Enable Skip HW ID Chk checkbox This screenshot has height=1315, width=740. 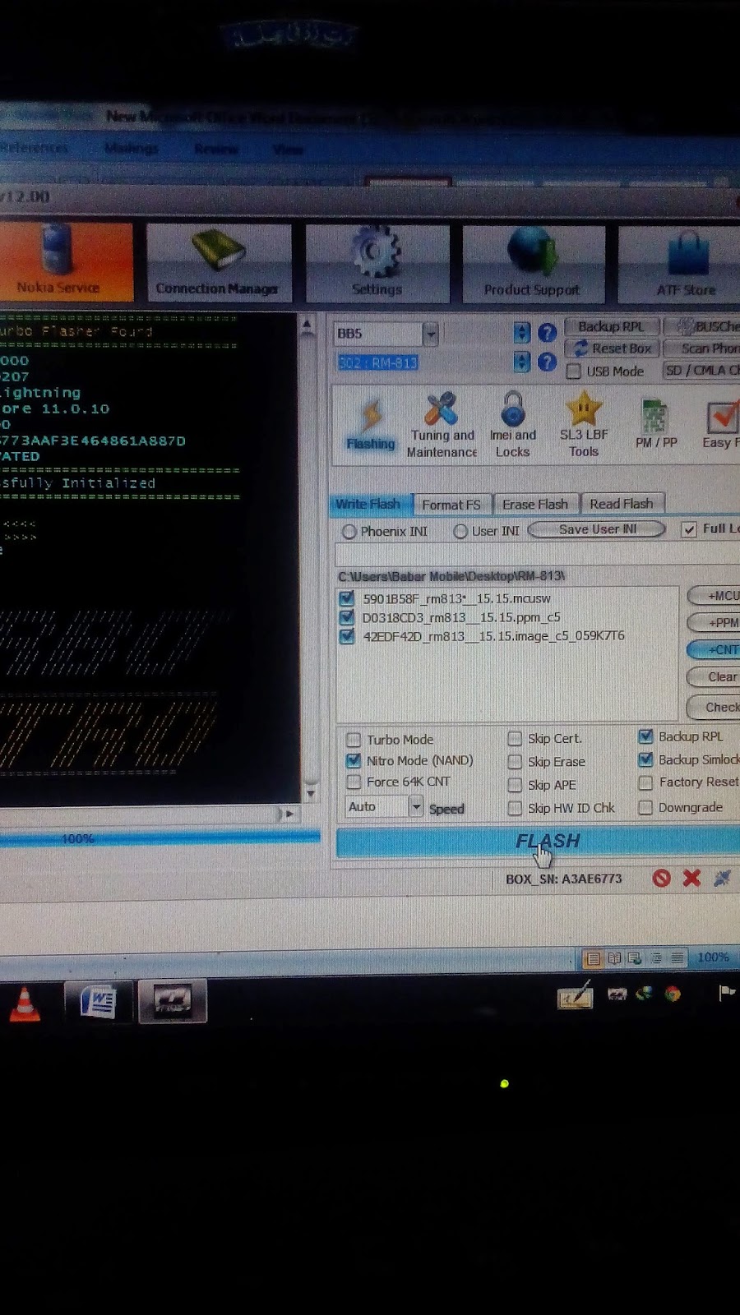tap(515, 808)
